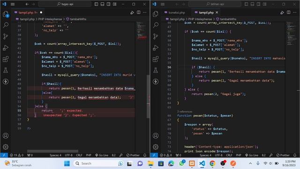The height and width of the screenshot is (169, 300).
Task: Close tampil.php tab in right window
Action: point(217,13)
